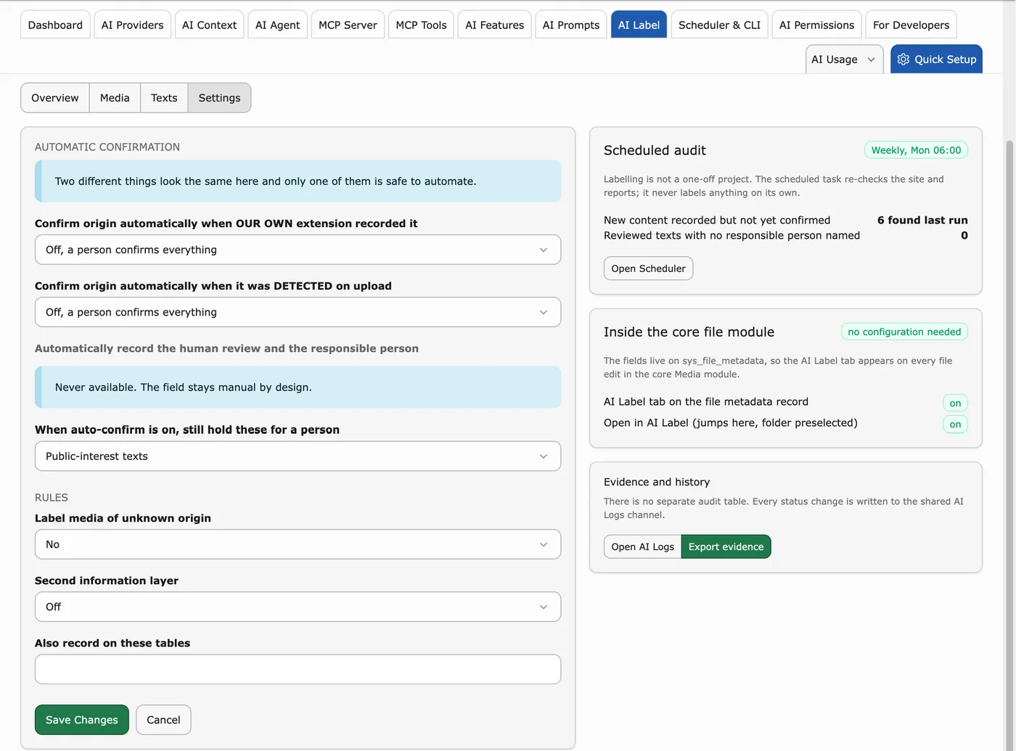The height and width of the screenshot is (751, 1016).
Task: Switch to the MCP Server tab
Action: tap(348, 25)
